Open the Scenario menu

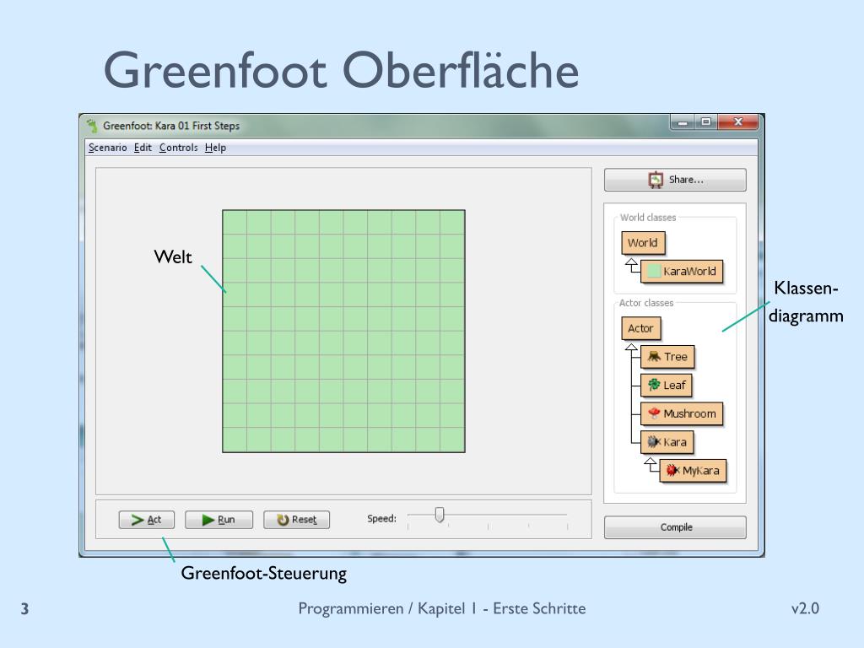[x=107, y=148]
